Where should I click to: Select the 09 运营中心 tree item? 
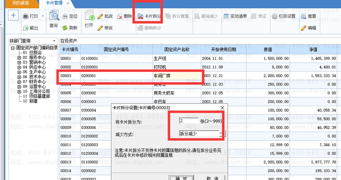(34, 87)
